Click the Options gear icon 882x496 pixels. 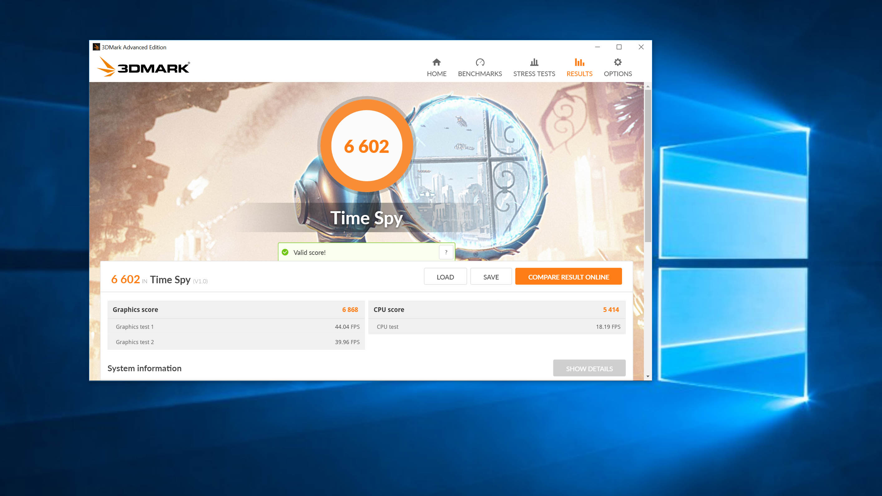pos(618,62)
